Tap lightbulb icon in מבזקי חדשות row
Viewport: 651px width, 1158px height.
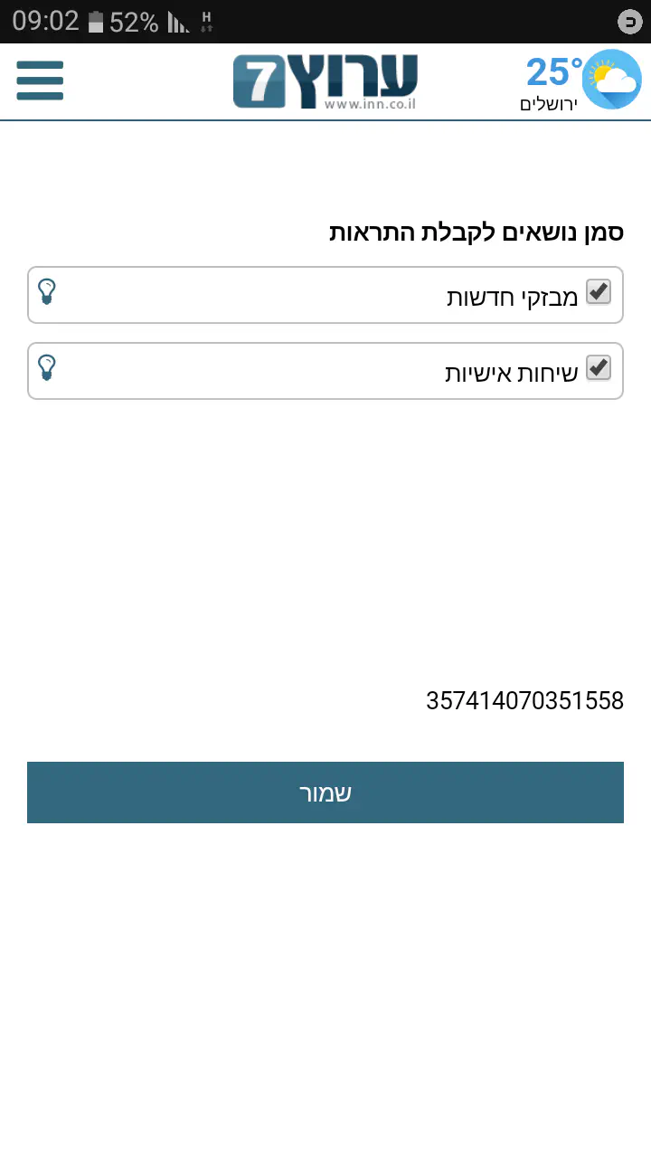[x=47, y=291]
